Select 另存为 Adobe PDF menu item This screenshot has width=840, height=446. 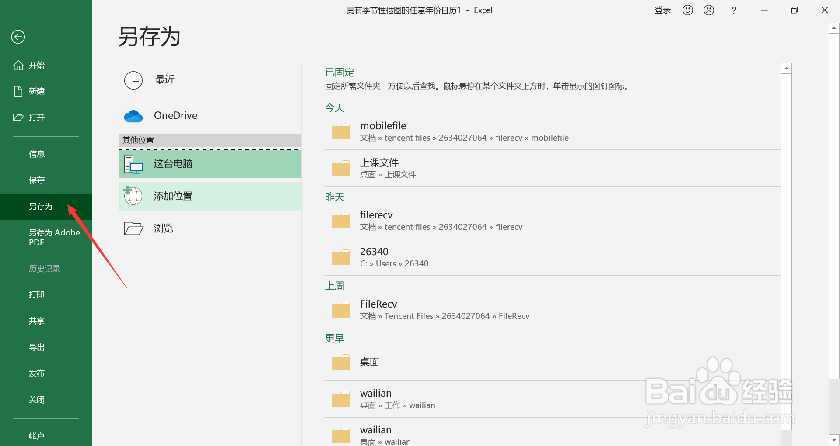tap(54, 237)
